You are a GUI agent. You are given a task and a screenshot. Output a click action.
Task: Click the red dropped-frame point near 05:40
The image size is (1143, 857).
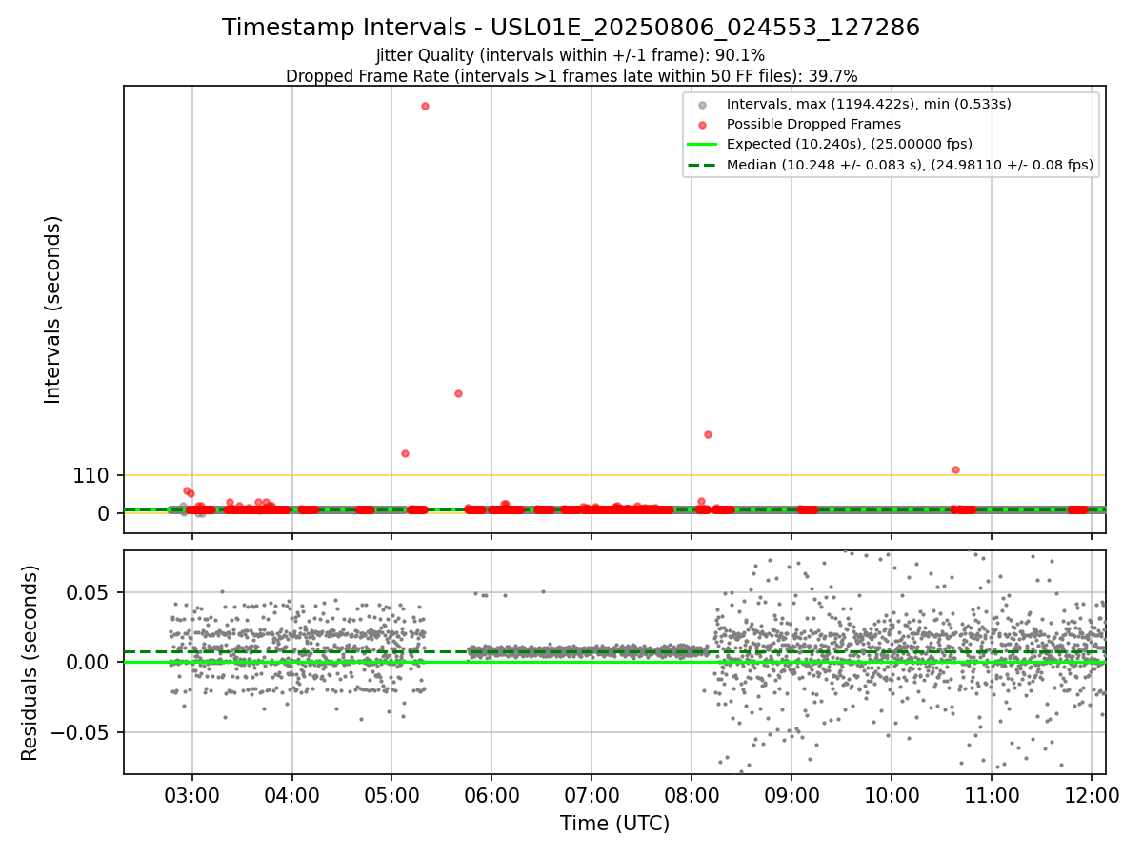(458, 393)
